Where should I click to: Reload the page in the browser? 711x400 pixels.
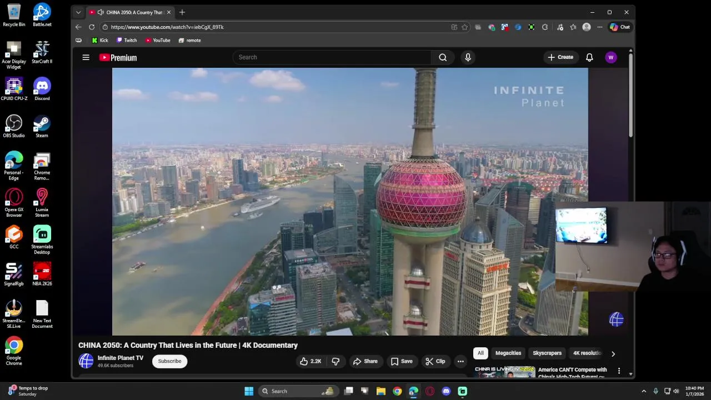(x=92, y=27)
